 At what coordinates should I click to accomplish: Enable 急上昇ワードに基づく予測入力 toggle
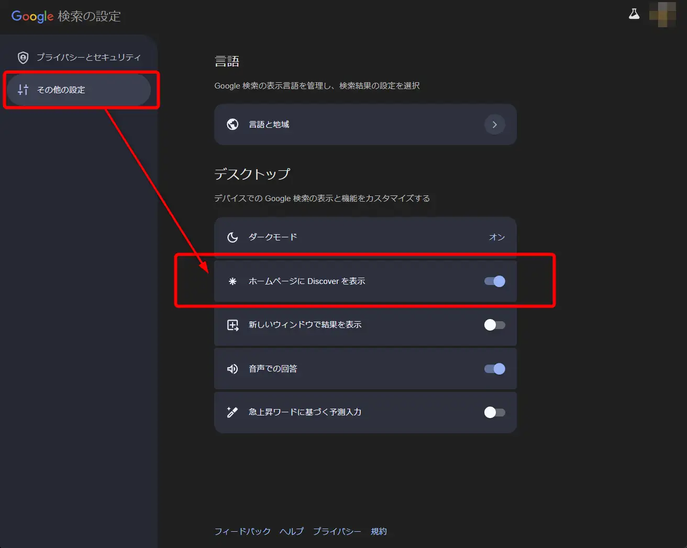pyautogui.click(x=494, y=412)
